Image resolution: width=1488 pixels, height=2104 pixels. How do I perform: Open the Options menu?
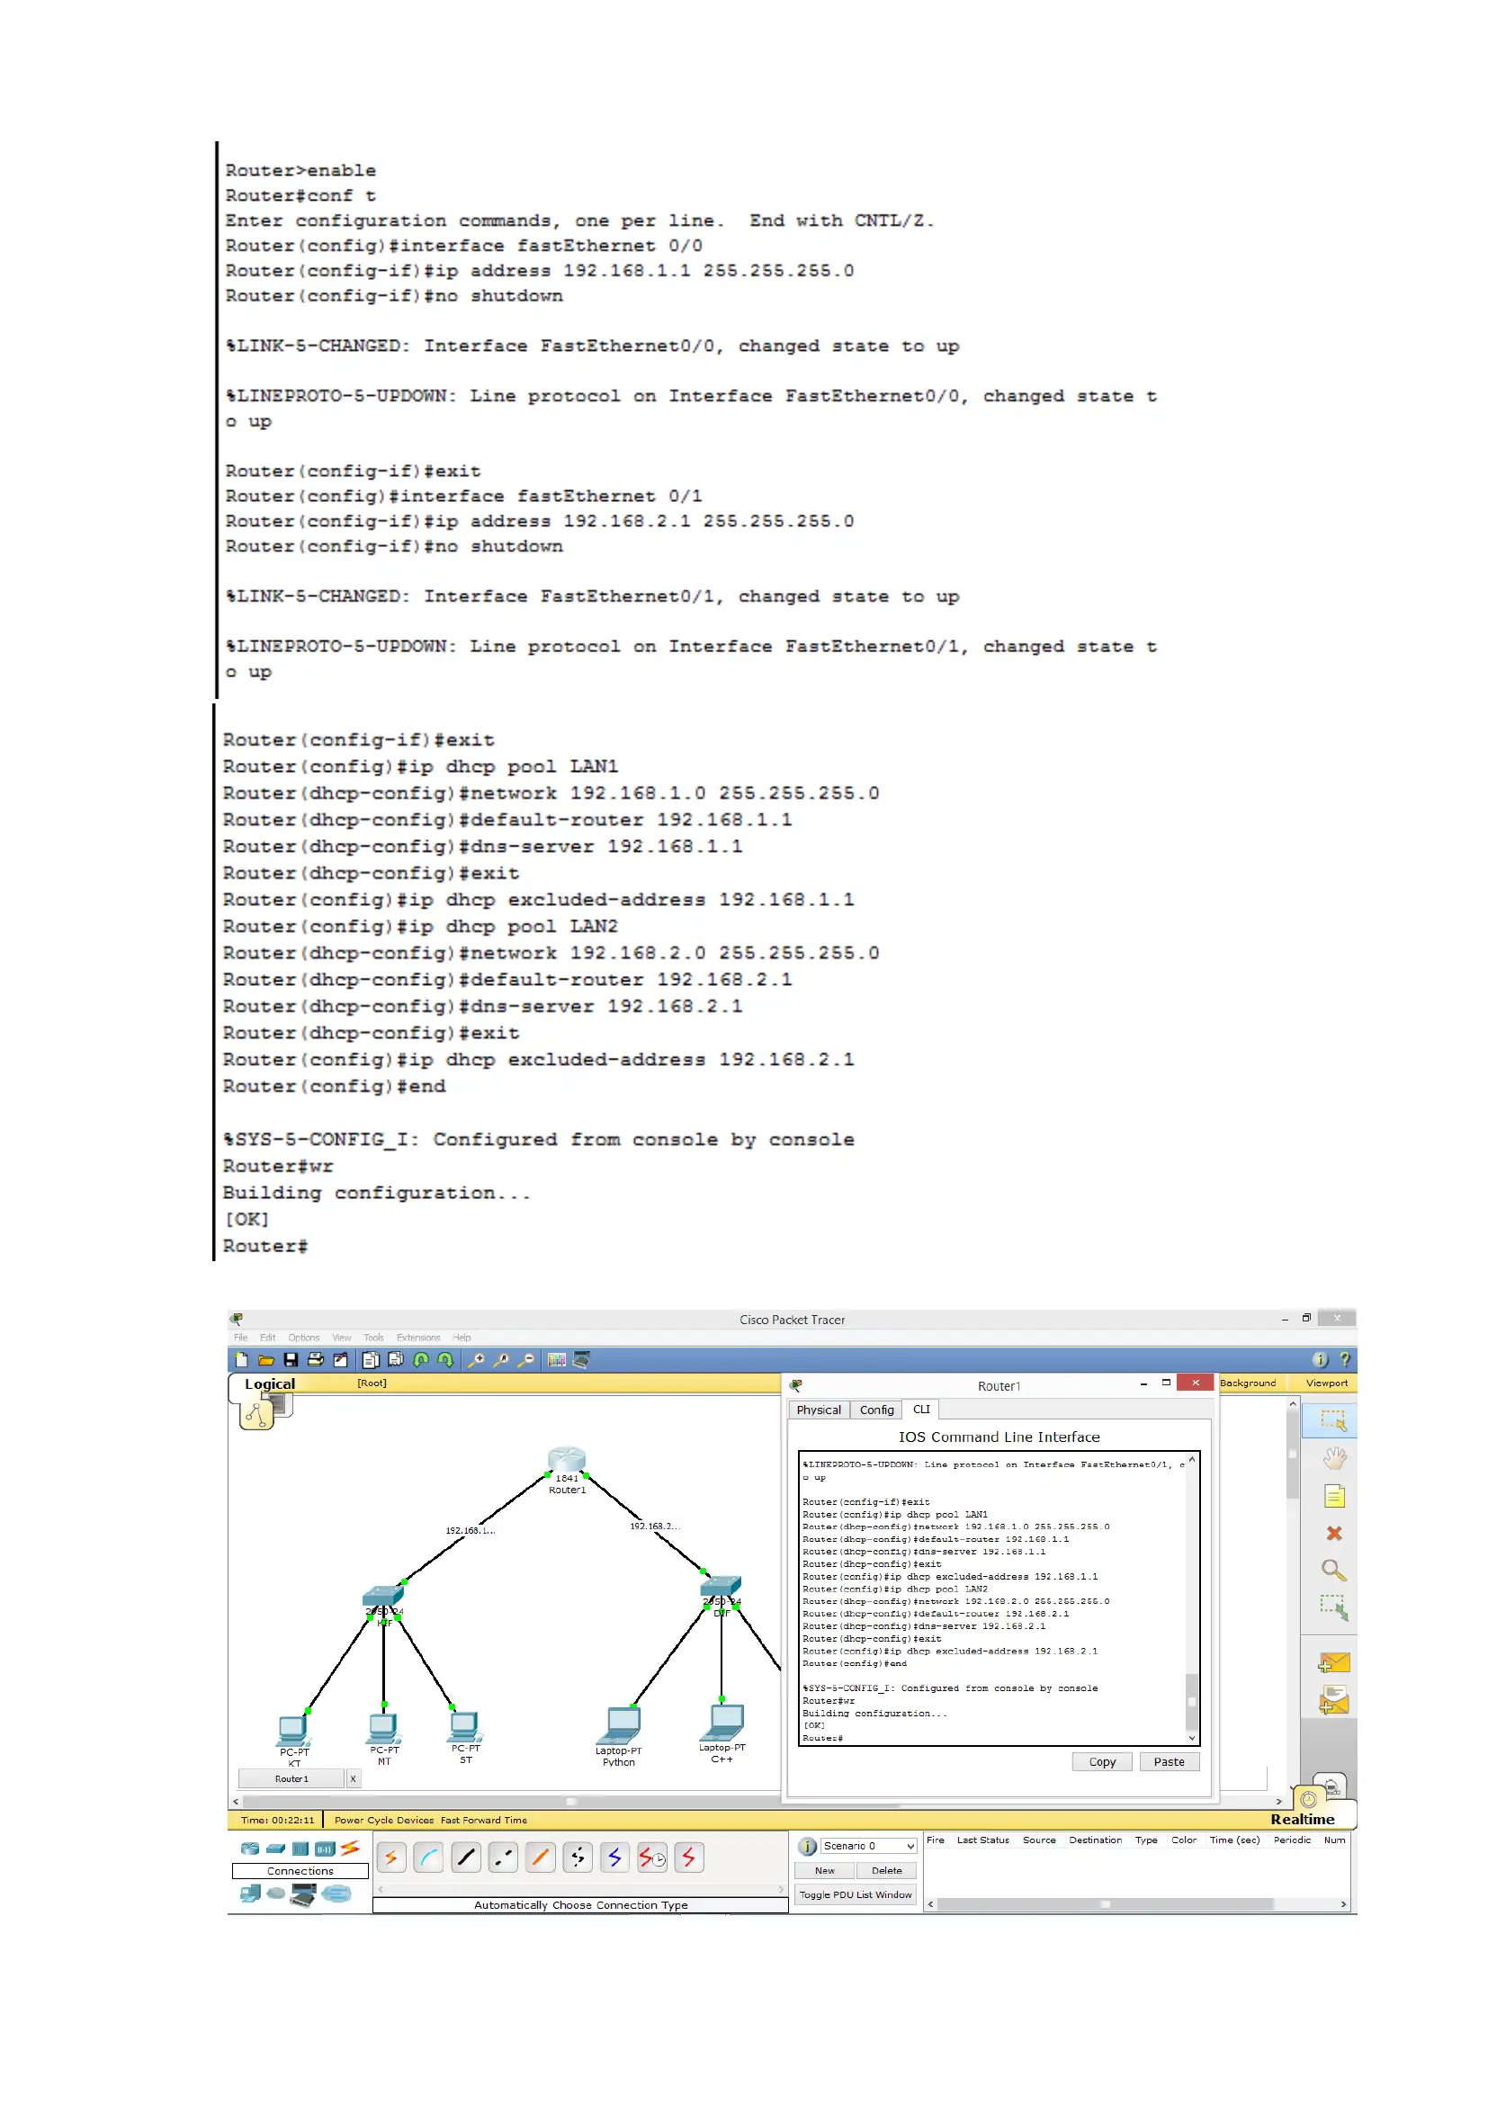304,1338
